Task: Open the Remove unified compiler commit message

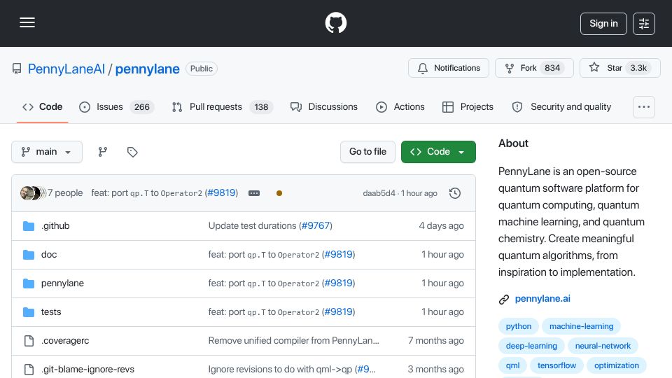Action: pyautogui.click(x=293, y=341)
